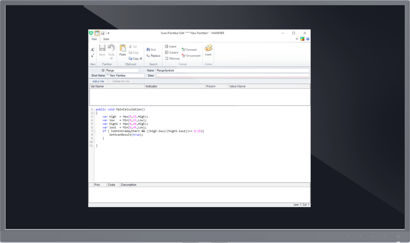Viewport: 410px width, 243px height.
Task: Click Copy All in Clipboard group
Action: coord(135,58)
